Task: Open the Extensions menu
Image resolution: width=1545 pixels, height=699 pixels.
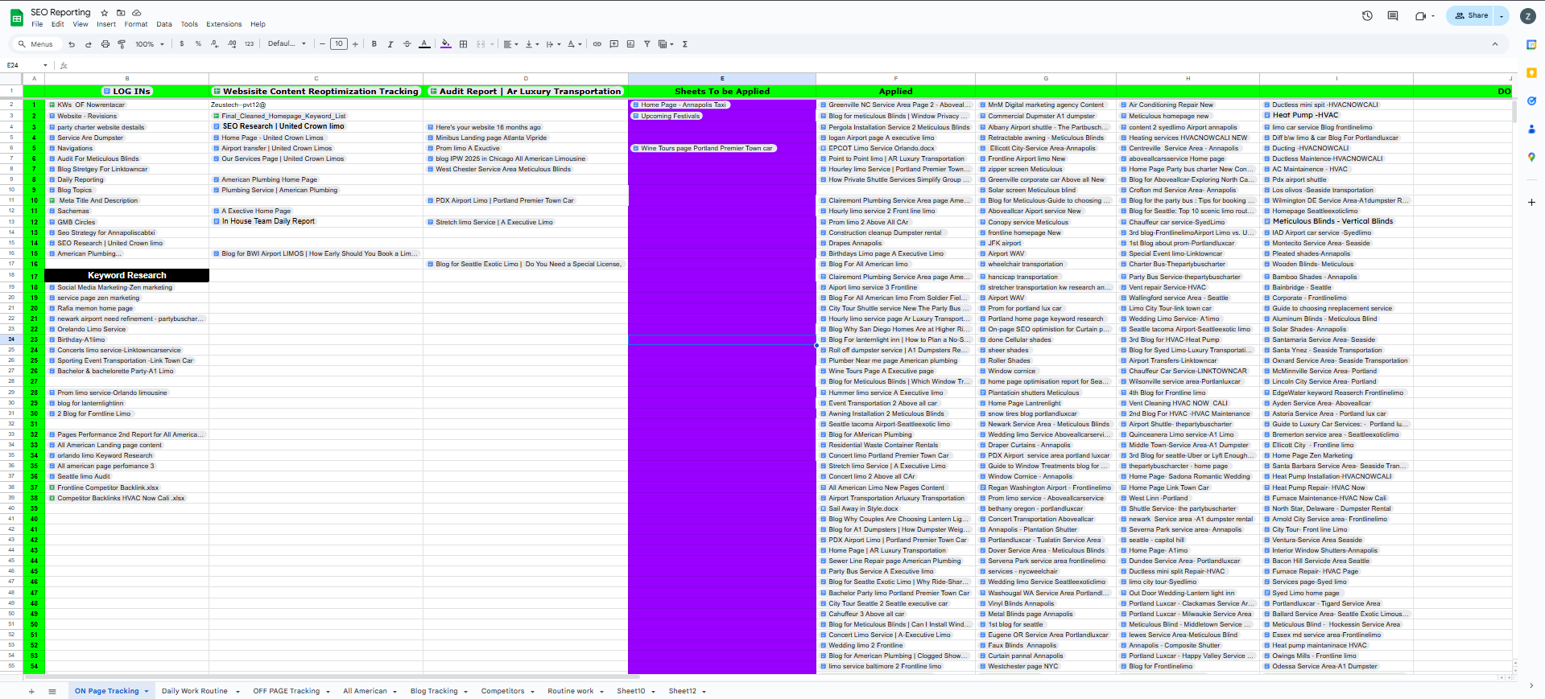Action: pos(223,24)
